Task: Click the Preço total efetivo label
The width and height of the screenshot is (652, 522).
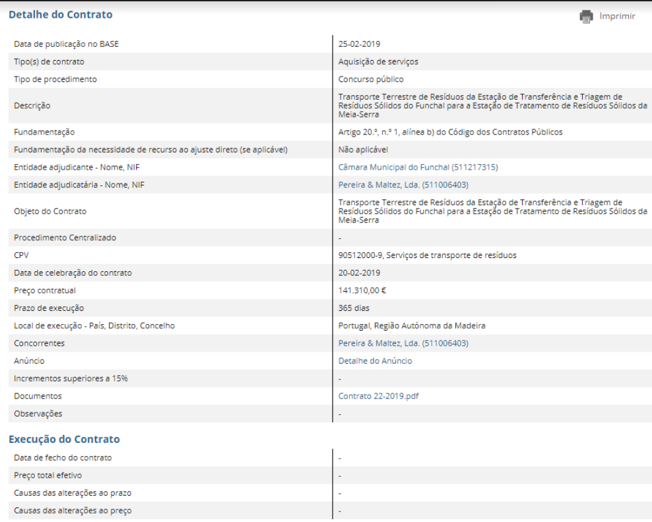Action: coord(47,475)
